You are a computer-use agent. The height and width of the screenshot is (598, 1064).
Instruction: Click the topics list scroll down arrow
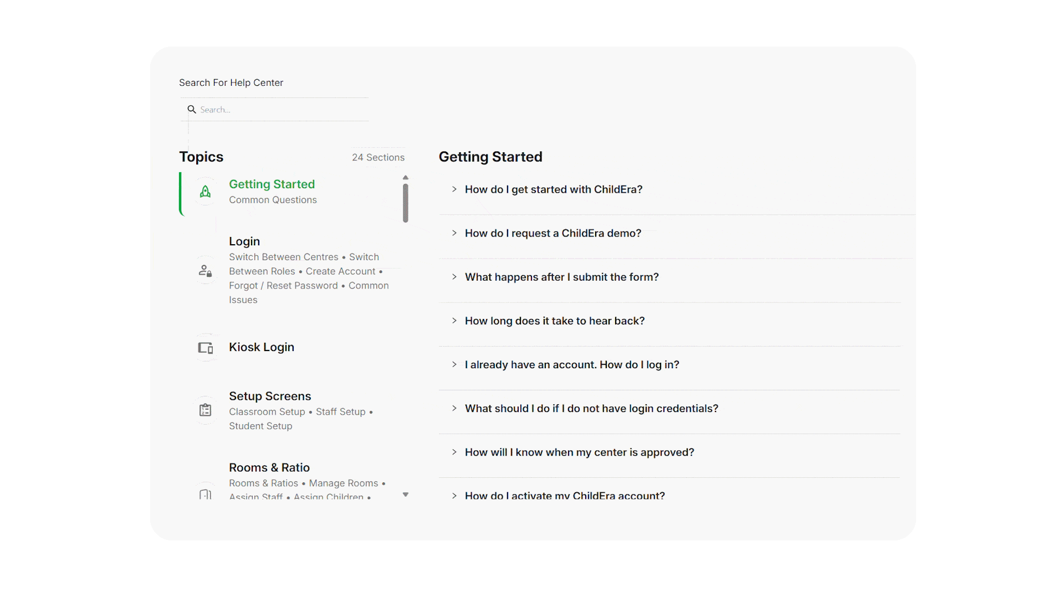(x=406, y=494)
